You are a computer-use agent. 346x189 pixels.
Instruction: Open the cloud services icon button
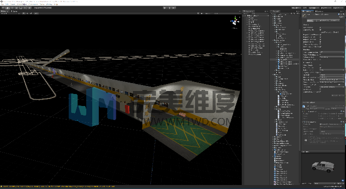point(304,8)
